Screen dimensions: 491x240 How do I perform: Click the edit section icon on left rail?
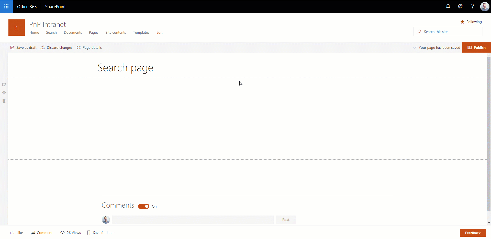coord(4,85)
